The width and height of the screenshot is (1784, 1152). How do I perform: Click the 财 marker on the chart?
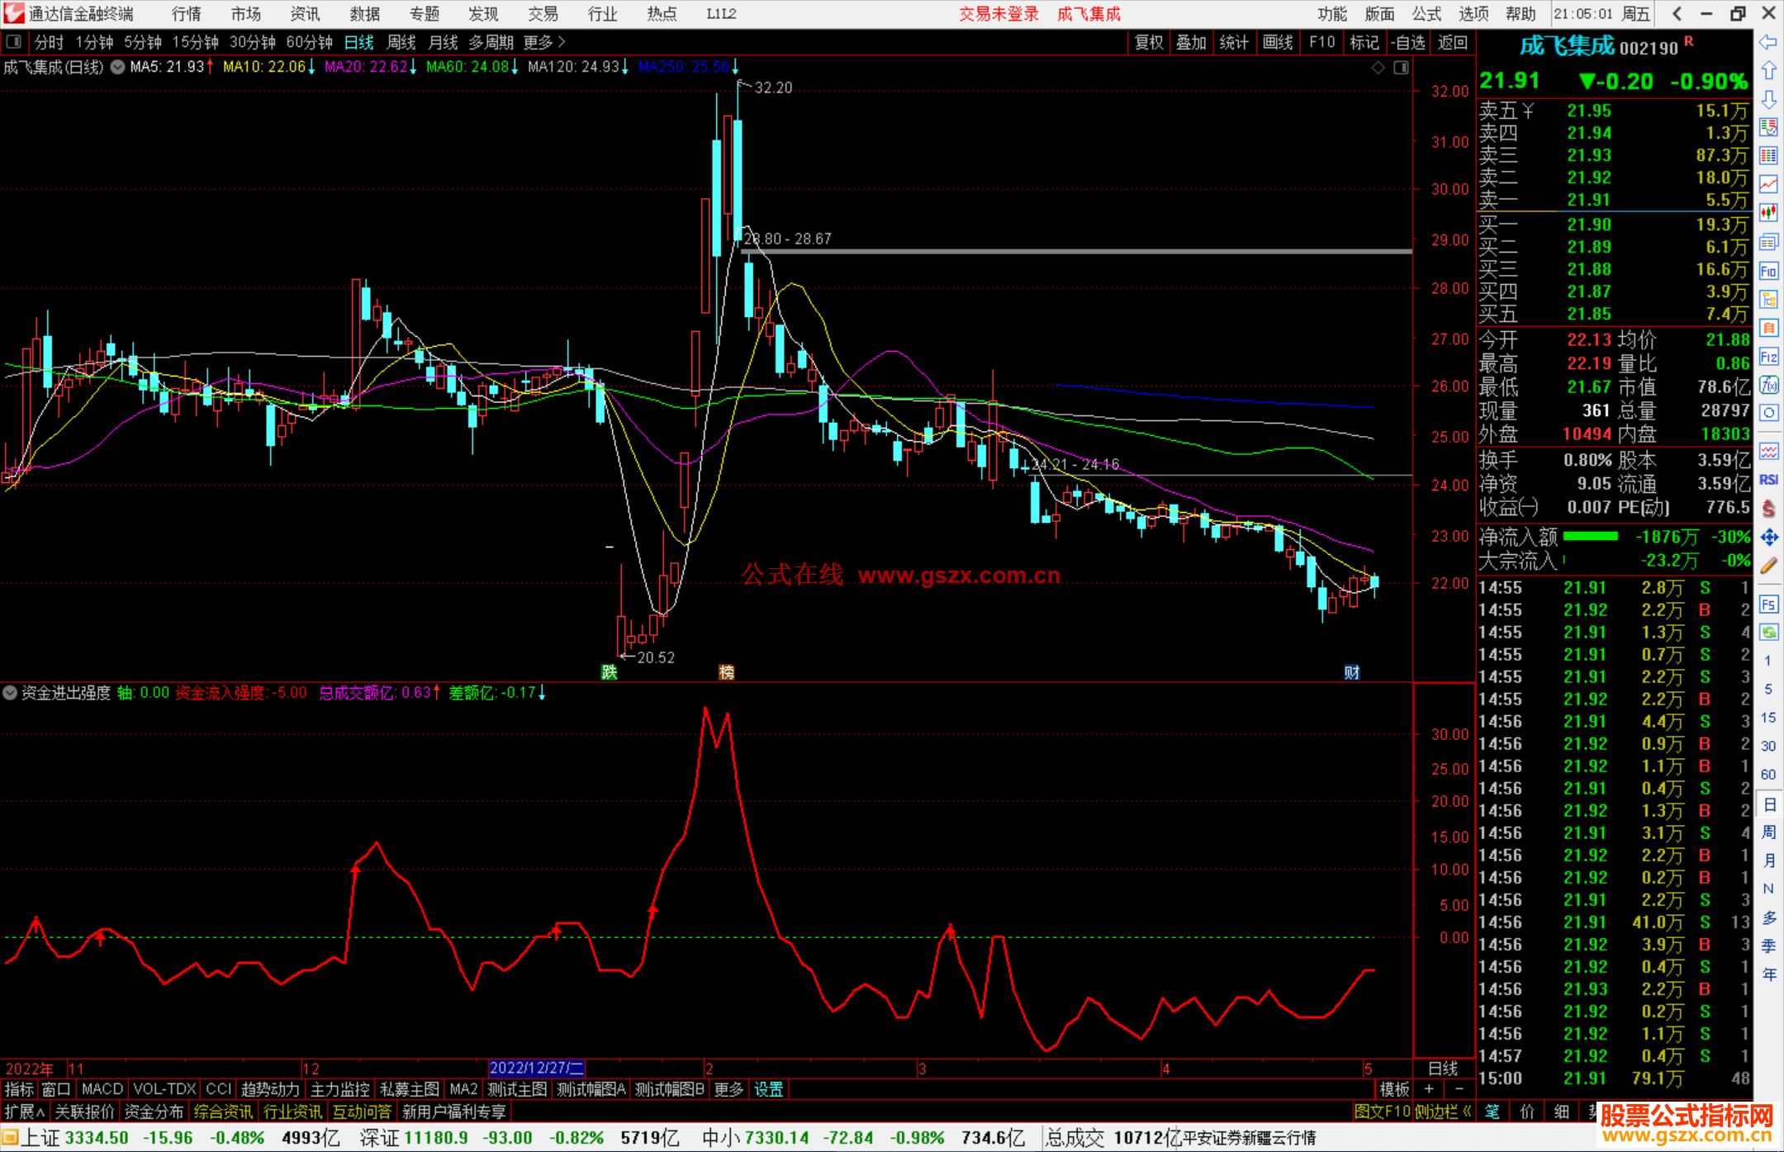1351,672
